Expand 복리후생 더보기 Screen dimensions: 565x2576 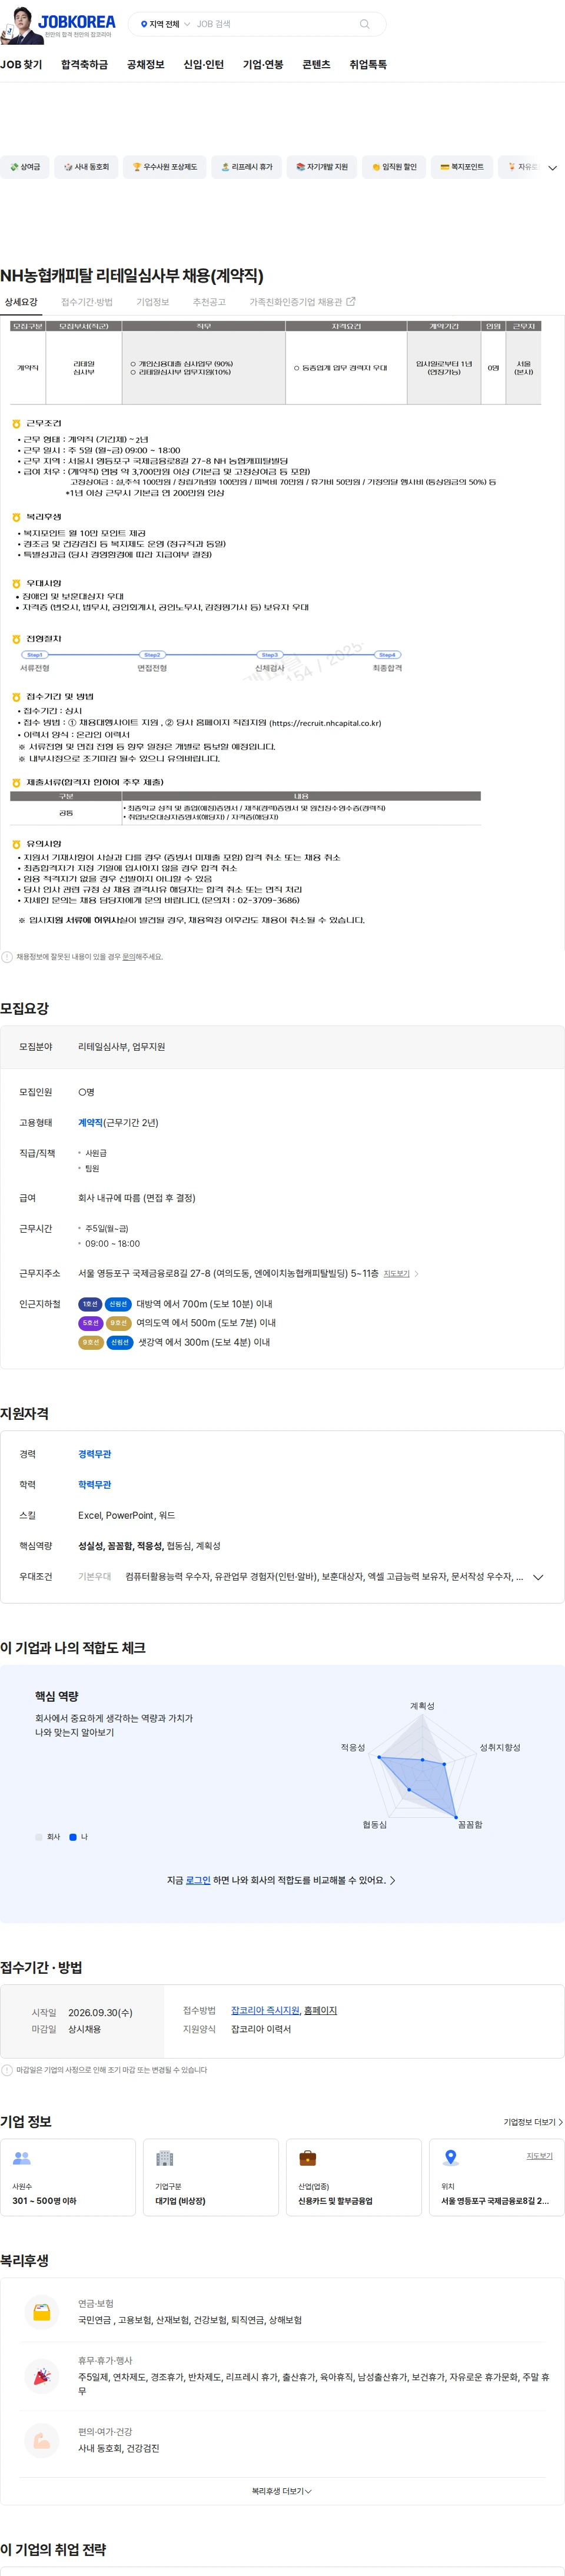click(x=282, y=2491)
